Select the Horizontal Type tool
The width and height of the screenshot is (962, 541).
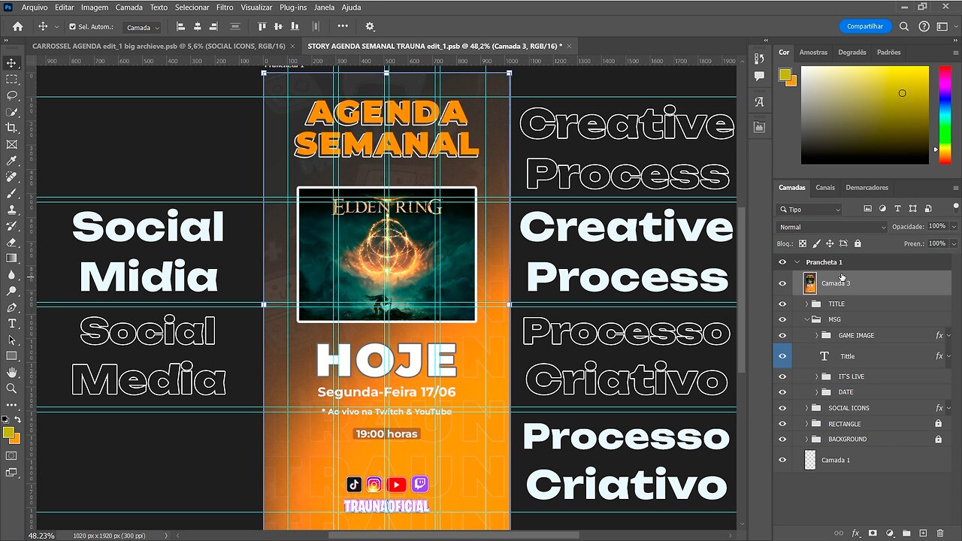(x=11, y=324)
